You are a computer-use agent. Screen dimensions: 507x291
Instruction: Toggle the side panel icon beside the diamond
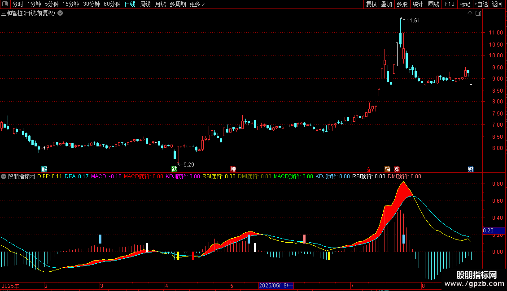click(x=478, y=13)
